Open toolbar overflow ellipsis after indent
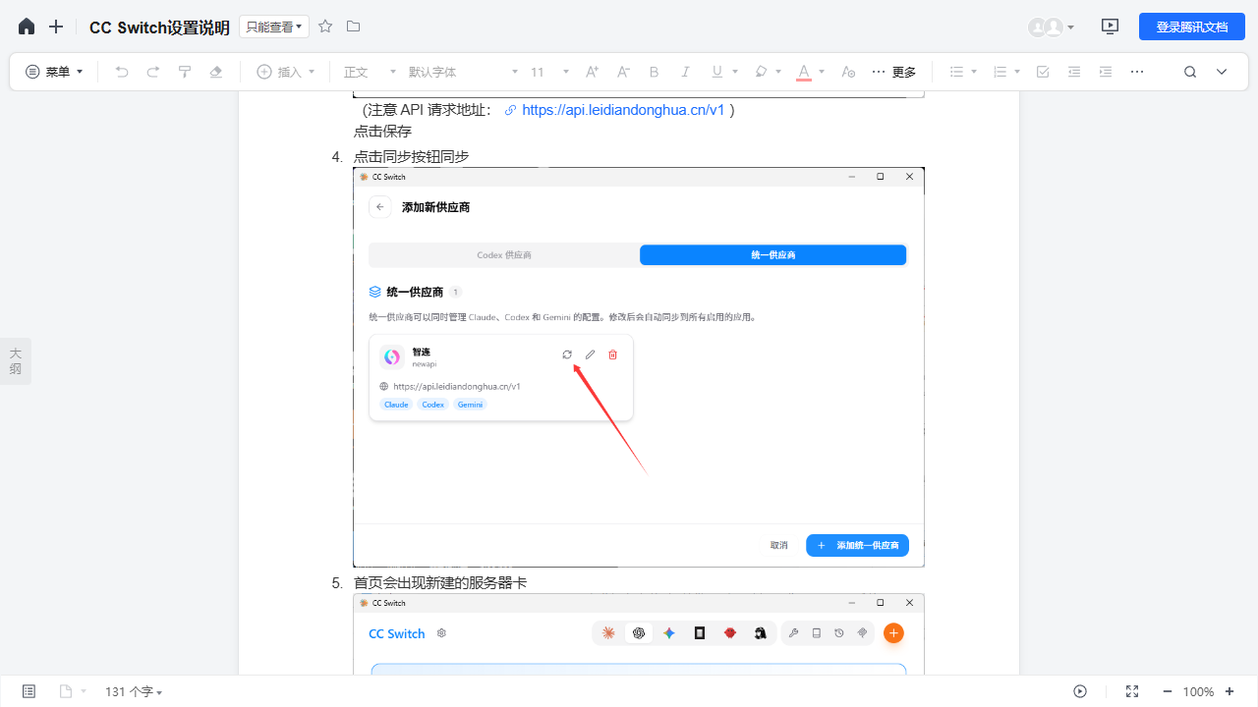 click(x=1137, y=72)
